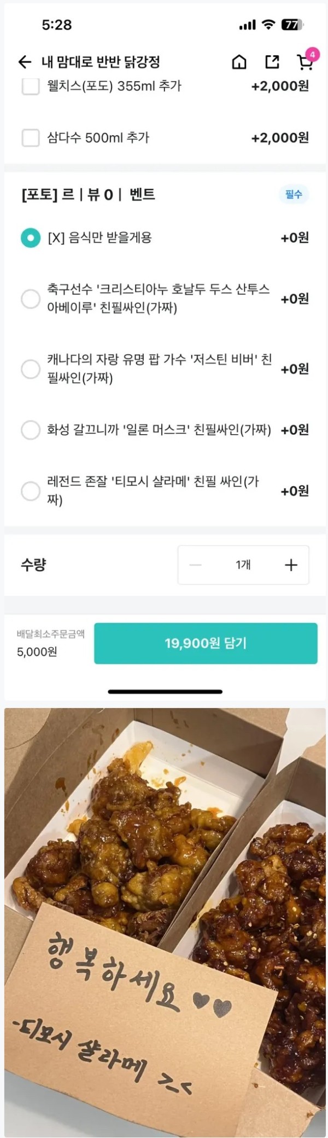Increase quantity with plus button
328x1138 pixels.
click(x=291, y=565)
